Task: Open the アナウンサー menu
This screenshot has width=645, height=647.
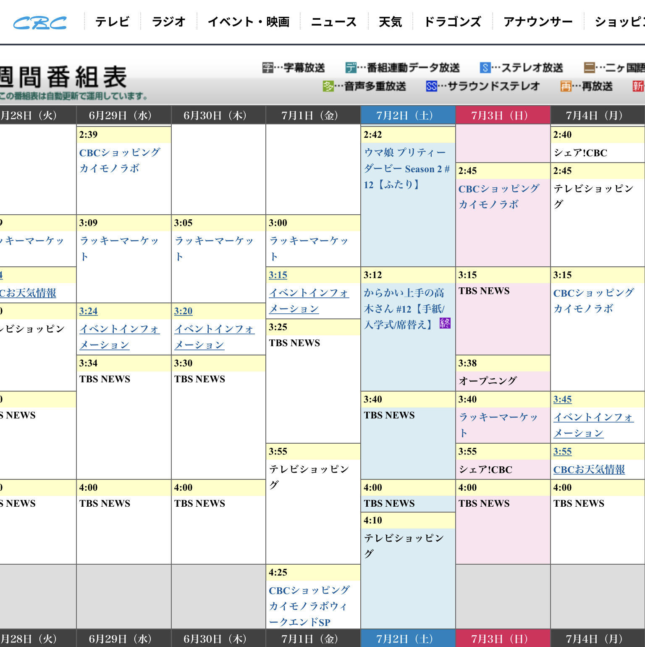Action: (x=538, y=22)
